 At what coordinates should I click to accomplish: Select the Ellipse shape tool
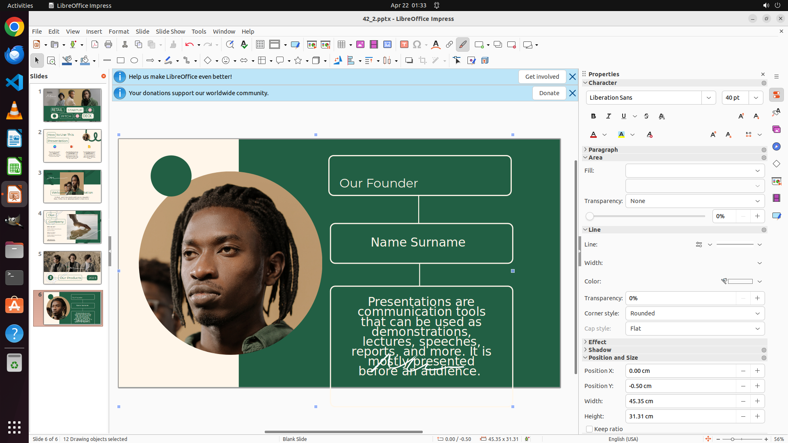point(134,61)
